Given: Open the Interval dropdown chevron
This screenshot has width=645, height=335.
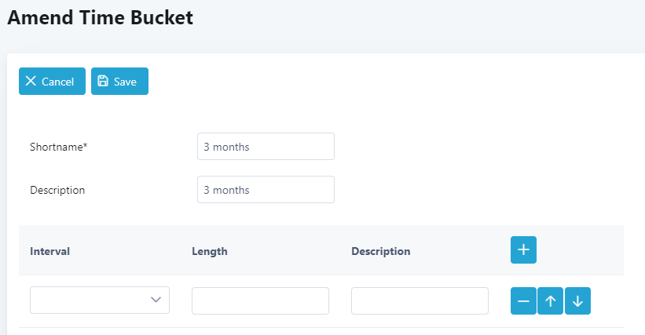Looking at the screenshot, I should [x=156, y=300].
